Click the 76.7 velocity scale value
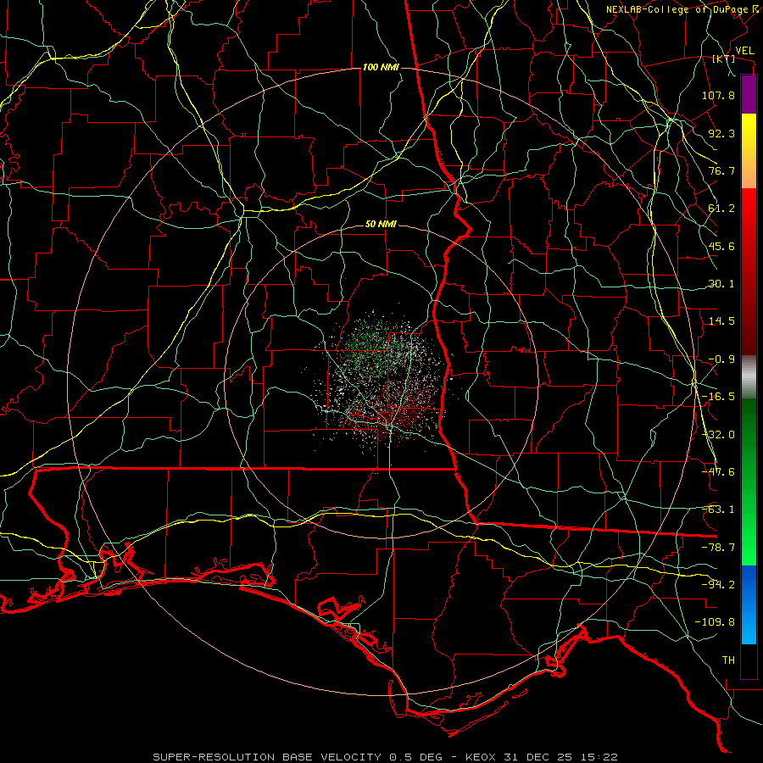 pyautogui.click(x=721, y=170)
